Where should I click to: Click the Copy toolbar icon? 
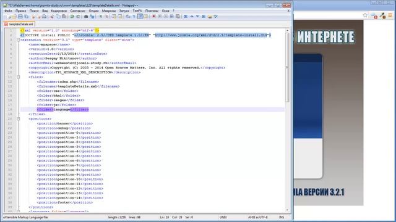pos(58,17)
